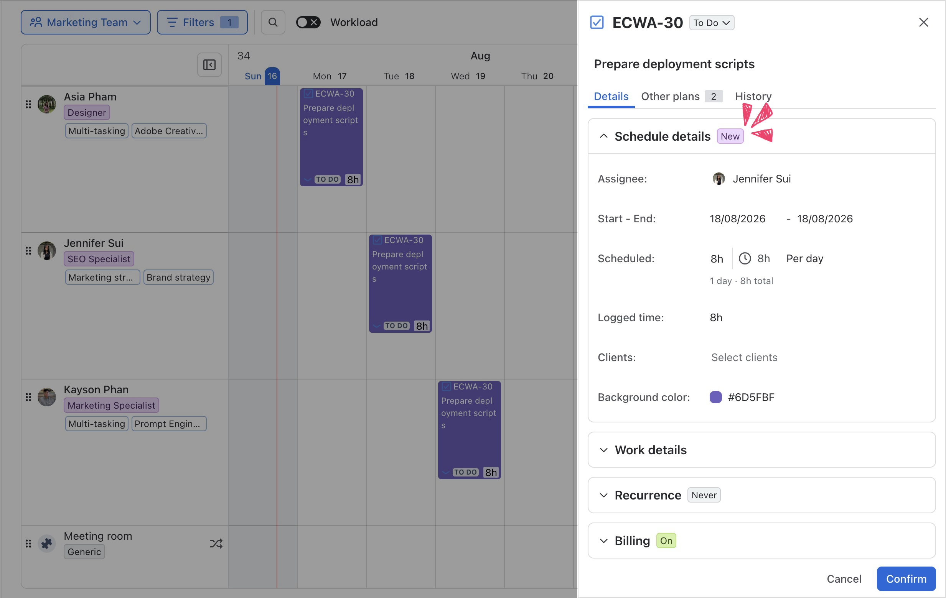
Task: Click the drag handle beside Kayson Phan
Action: tap(28, 397)
